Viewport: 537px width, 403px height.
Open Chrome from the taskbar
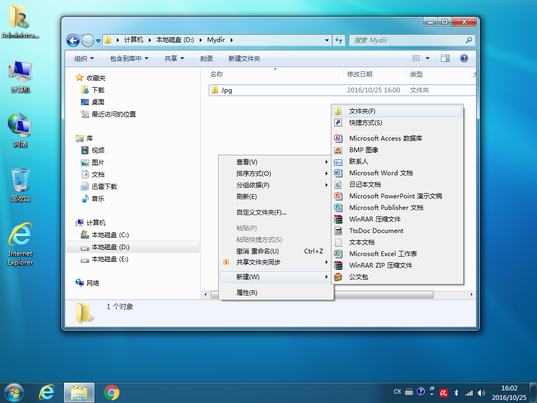(112, 393)
